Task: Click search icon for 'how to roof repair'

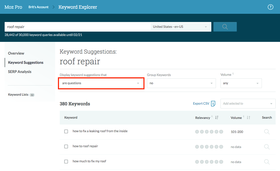Action: click(x=267, y=147)
